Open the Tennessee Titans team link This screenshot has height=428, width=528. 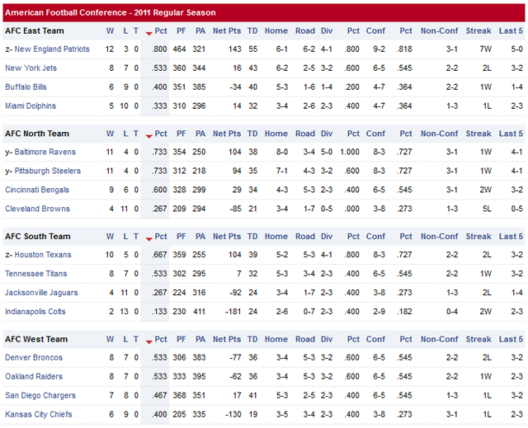35,274
